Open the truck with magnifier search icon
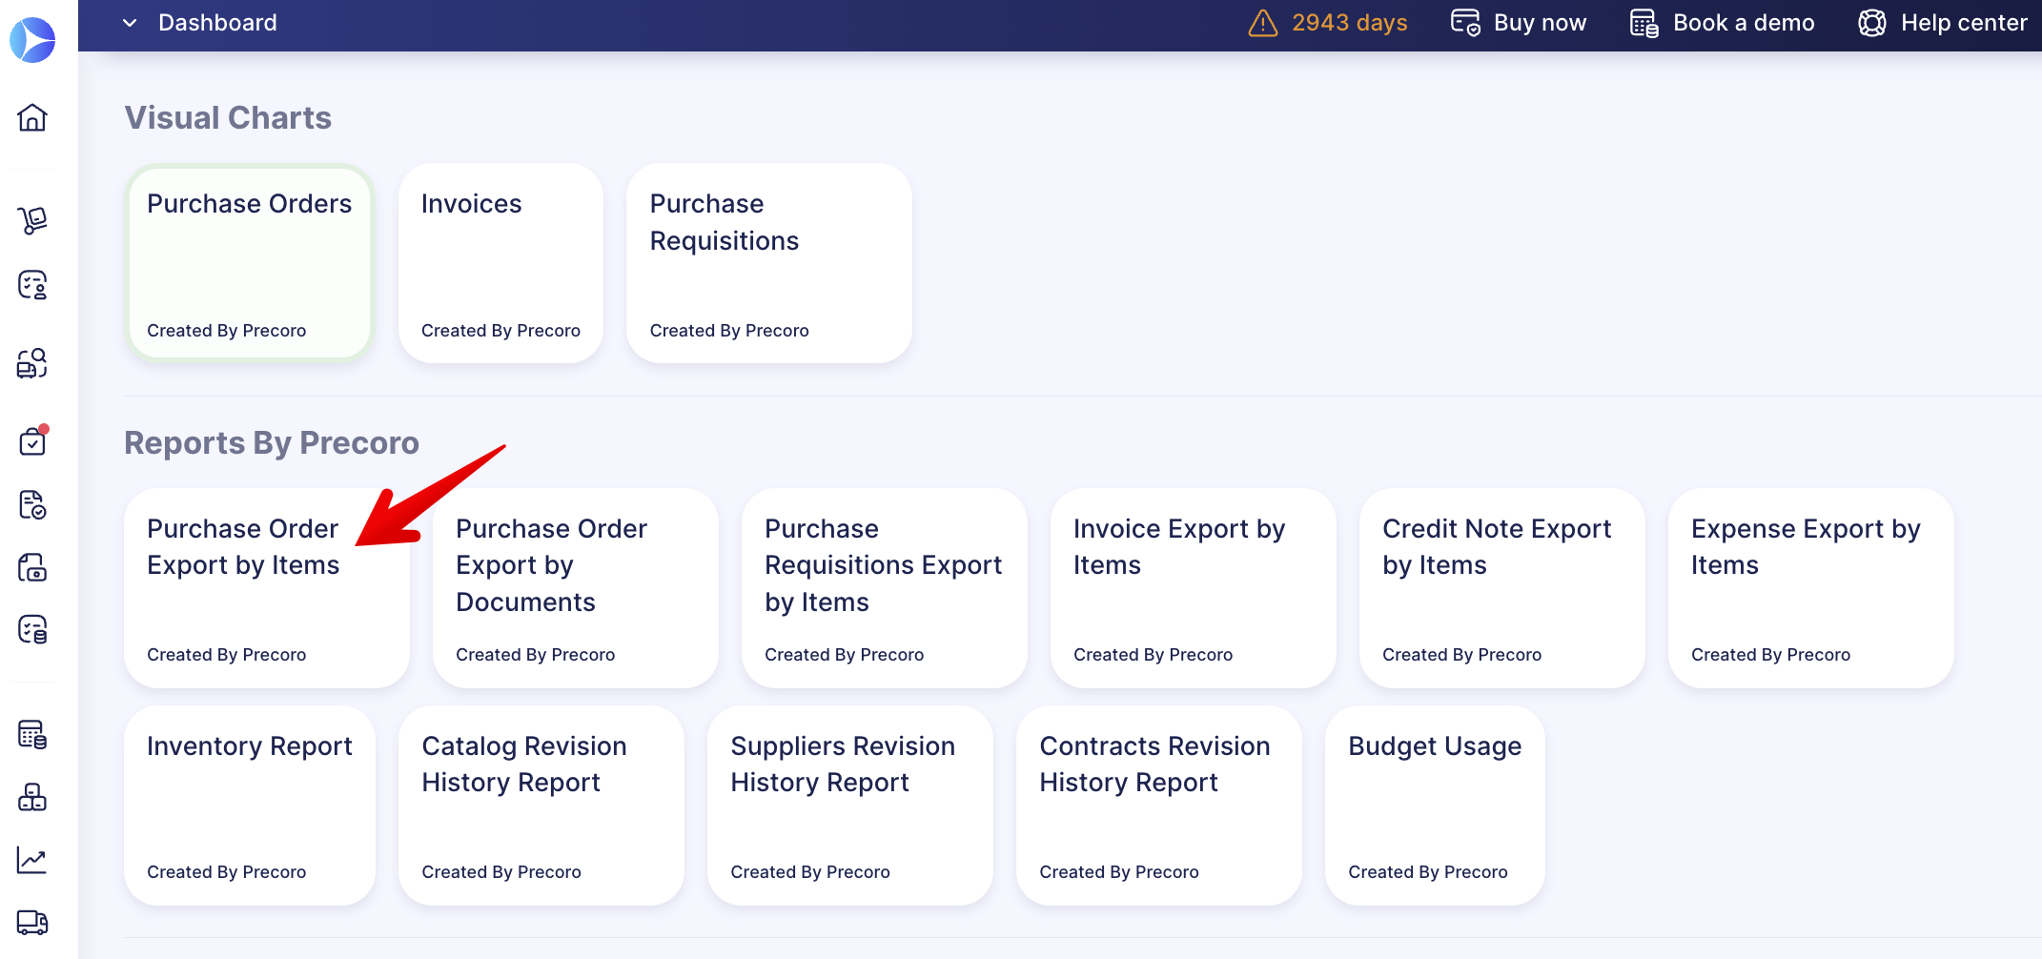2042x959 pixels. [32, 363]
